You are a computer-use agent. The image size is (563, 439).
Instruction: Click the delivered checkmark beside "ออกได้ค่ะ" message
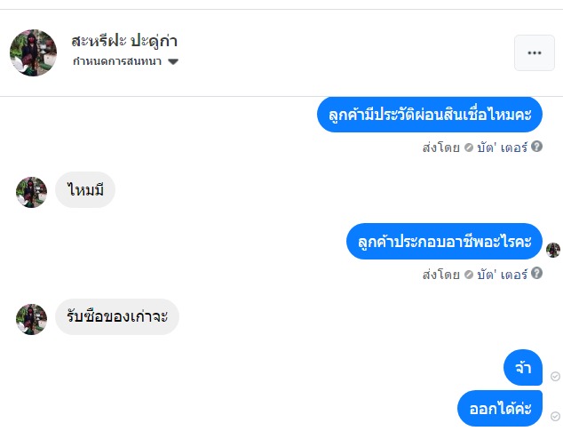(x=555, y=416)
